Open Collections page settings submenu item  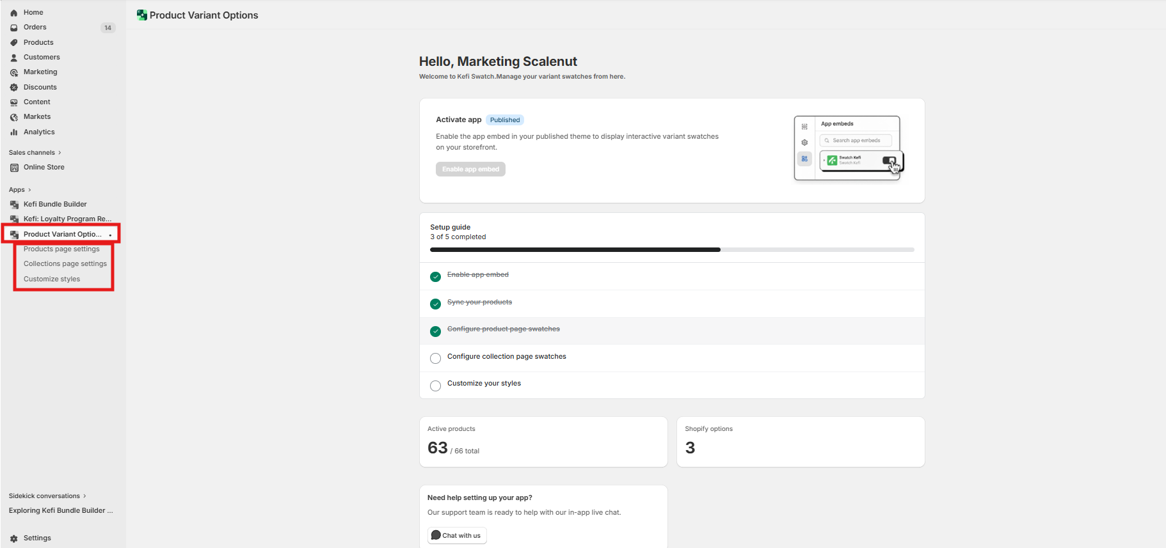point(65,264)
